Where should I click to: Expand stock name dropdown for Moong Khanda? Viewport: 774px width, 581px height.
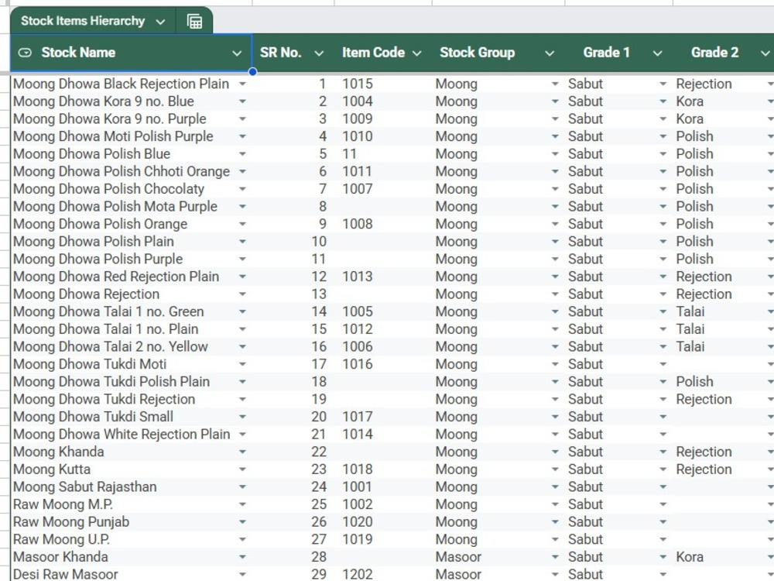[x=242, y=452]
